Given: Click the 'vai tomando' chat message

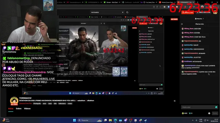Looking at the screenshot, I should coord(192,61).
